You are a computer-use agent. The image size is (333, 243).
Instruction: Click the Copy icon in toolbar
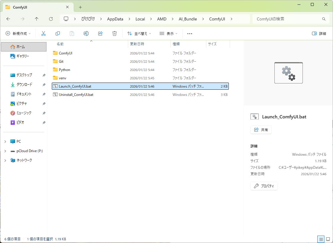click(x=58, y=33)
